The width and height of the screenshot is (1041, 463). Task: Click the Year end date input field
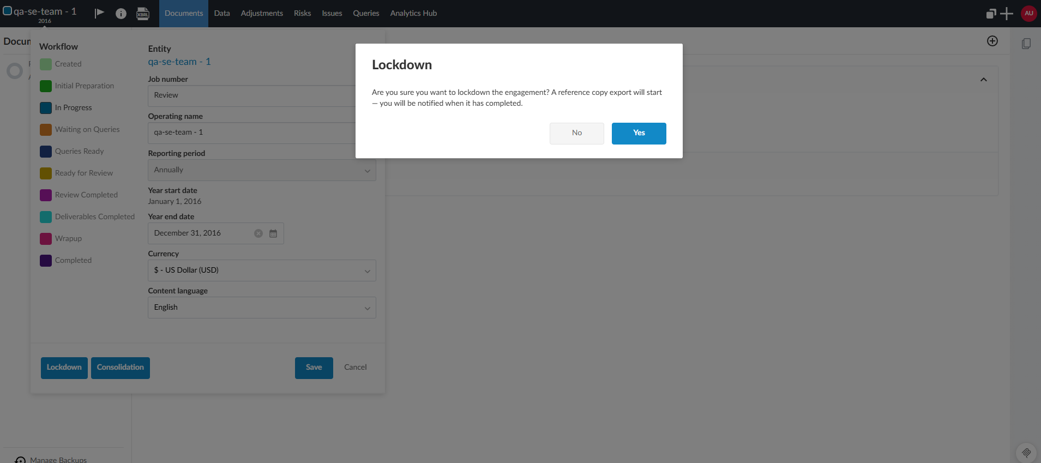pos(216,233)
